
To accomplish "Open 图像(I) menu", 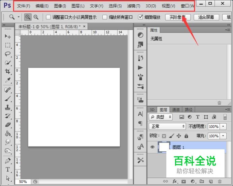I will (x=60, y=6).
